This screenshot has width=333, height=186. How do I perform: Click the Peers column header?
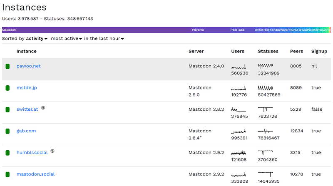click(296, 51)
